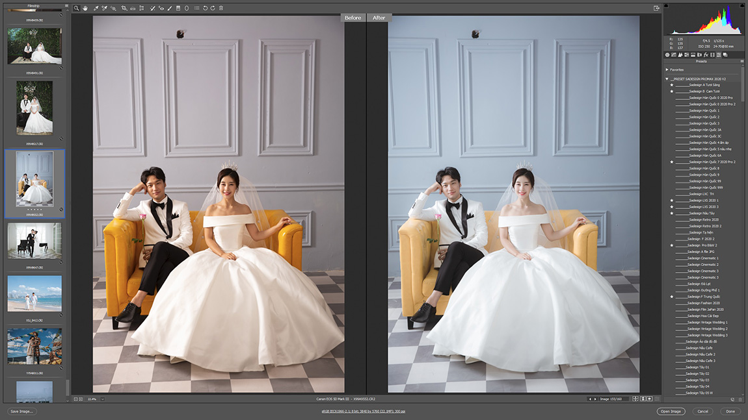Click the Open Image button
This screenshot has height=420, width=748.
671,412
